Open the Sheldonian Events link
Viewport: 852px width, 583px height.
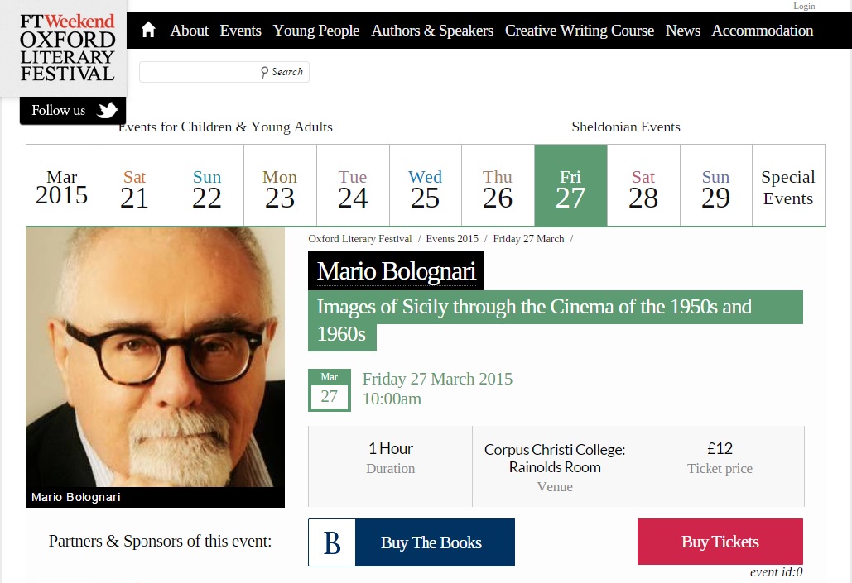click(625, 127)
